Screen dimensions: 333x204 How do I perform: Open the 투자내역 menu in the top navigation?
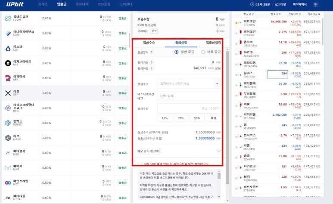[82, 4]
